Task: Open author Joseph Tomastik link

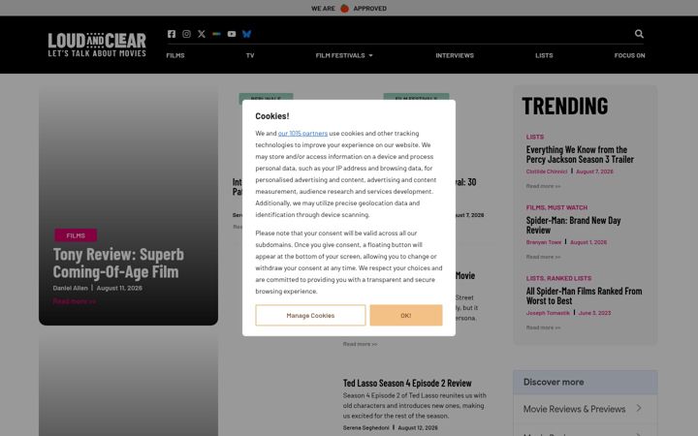Action: (x=548, y=313)
